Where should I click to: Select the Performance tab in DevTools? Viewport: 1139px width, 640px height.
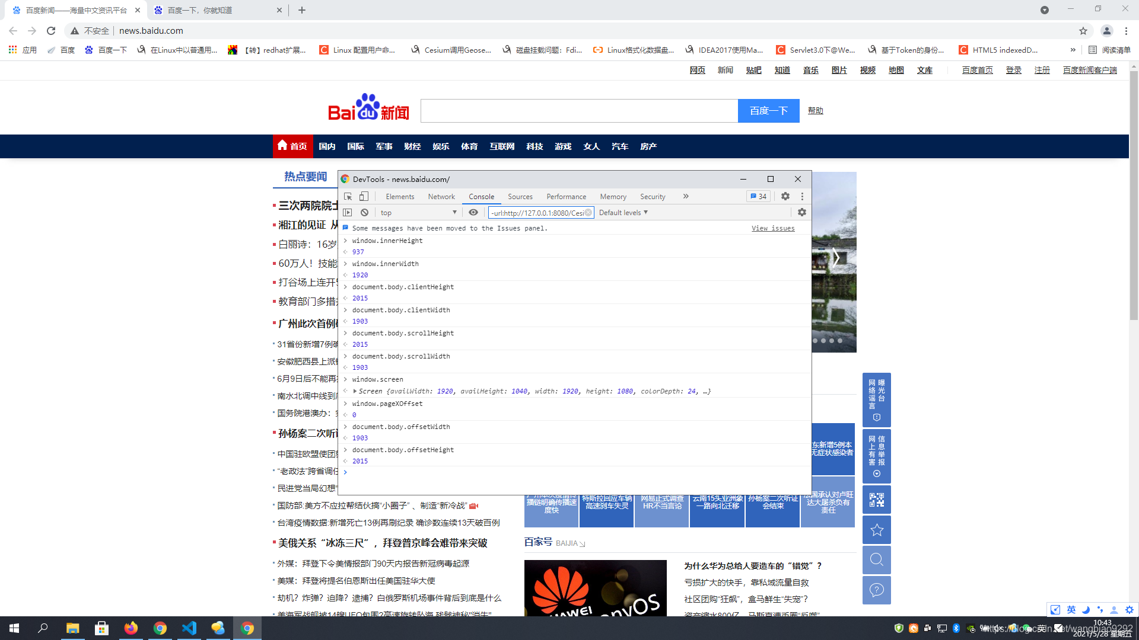point(565,196)
